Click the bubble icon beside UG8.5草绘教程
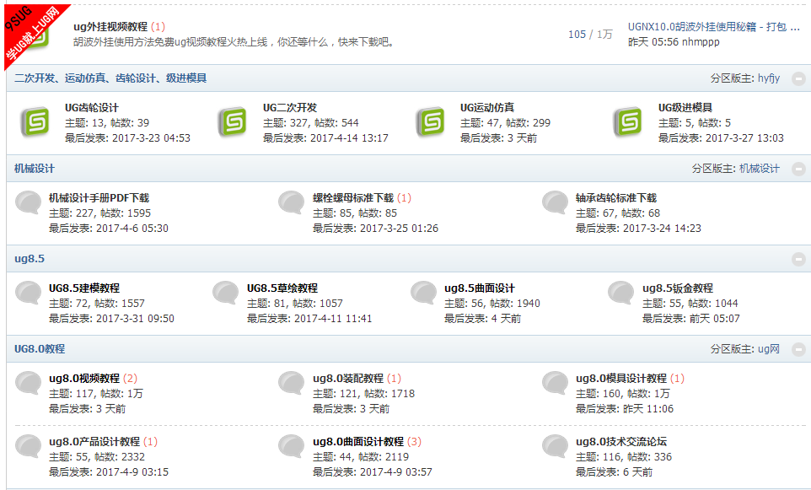 (x=226, y=293)
